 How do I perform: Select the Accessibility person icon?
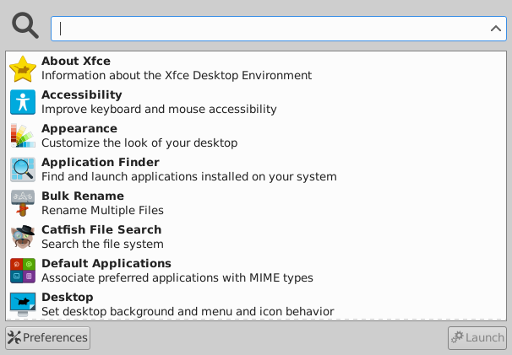23,102
